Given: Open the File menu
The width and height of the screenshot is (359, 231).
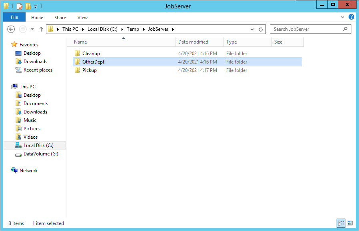Looking at the screenshot, I should tap(14, 18).
